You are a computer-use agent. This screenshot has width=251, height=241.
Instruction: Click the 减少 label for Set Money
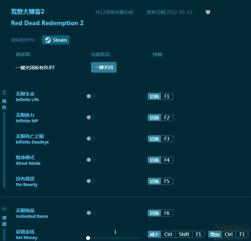click(x=154, y=234)
